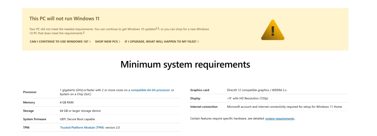
Task: Open the detailed system requirements link
Action: point(280,119)
